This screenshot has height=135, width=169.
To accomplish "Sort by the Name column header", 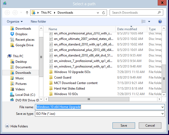I will click(80, 29).
